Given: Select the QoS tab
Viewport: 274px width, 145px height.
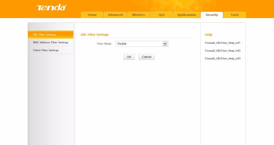Looking at the screenshot, I should point(161,15).
